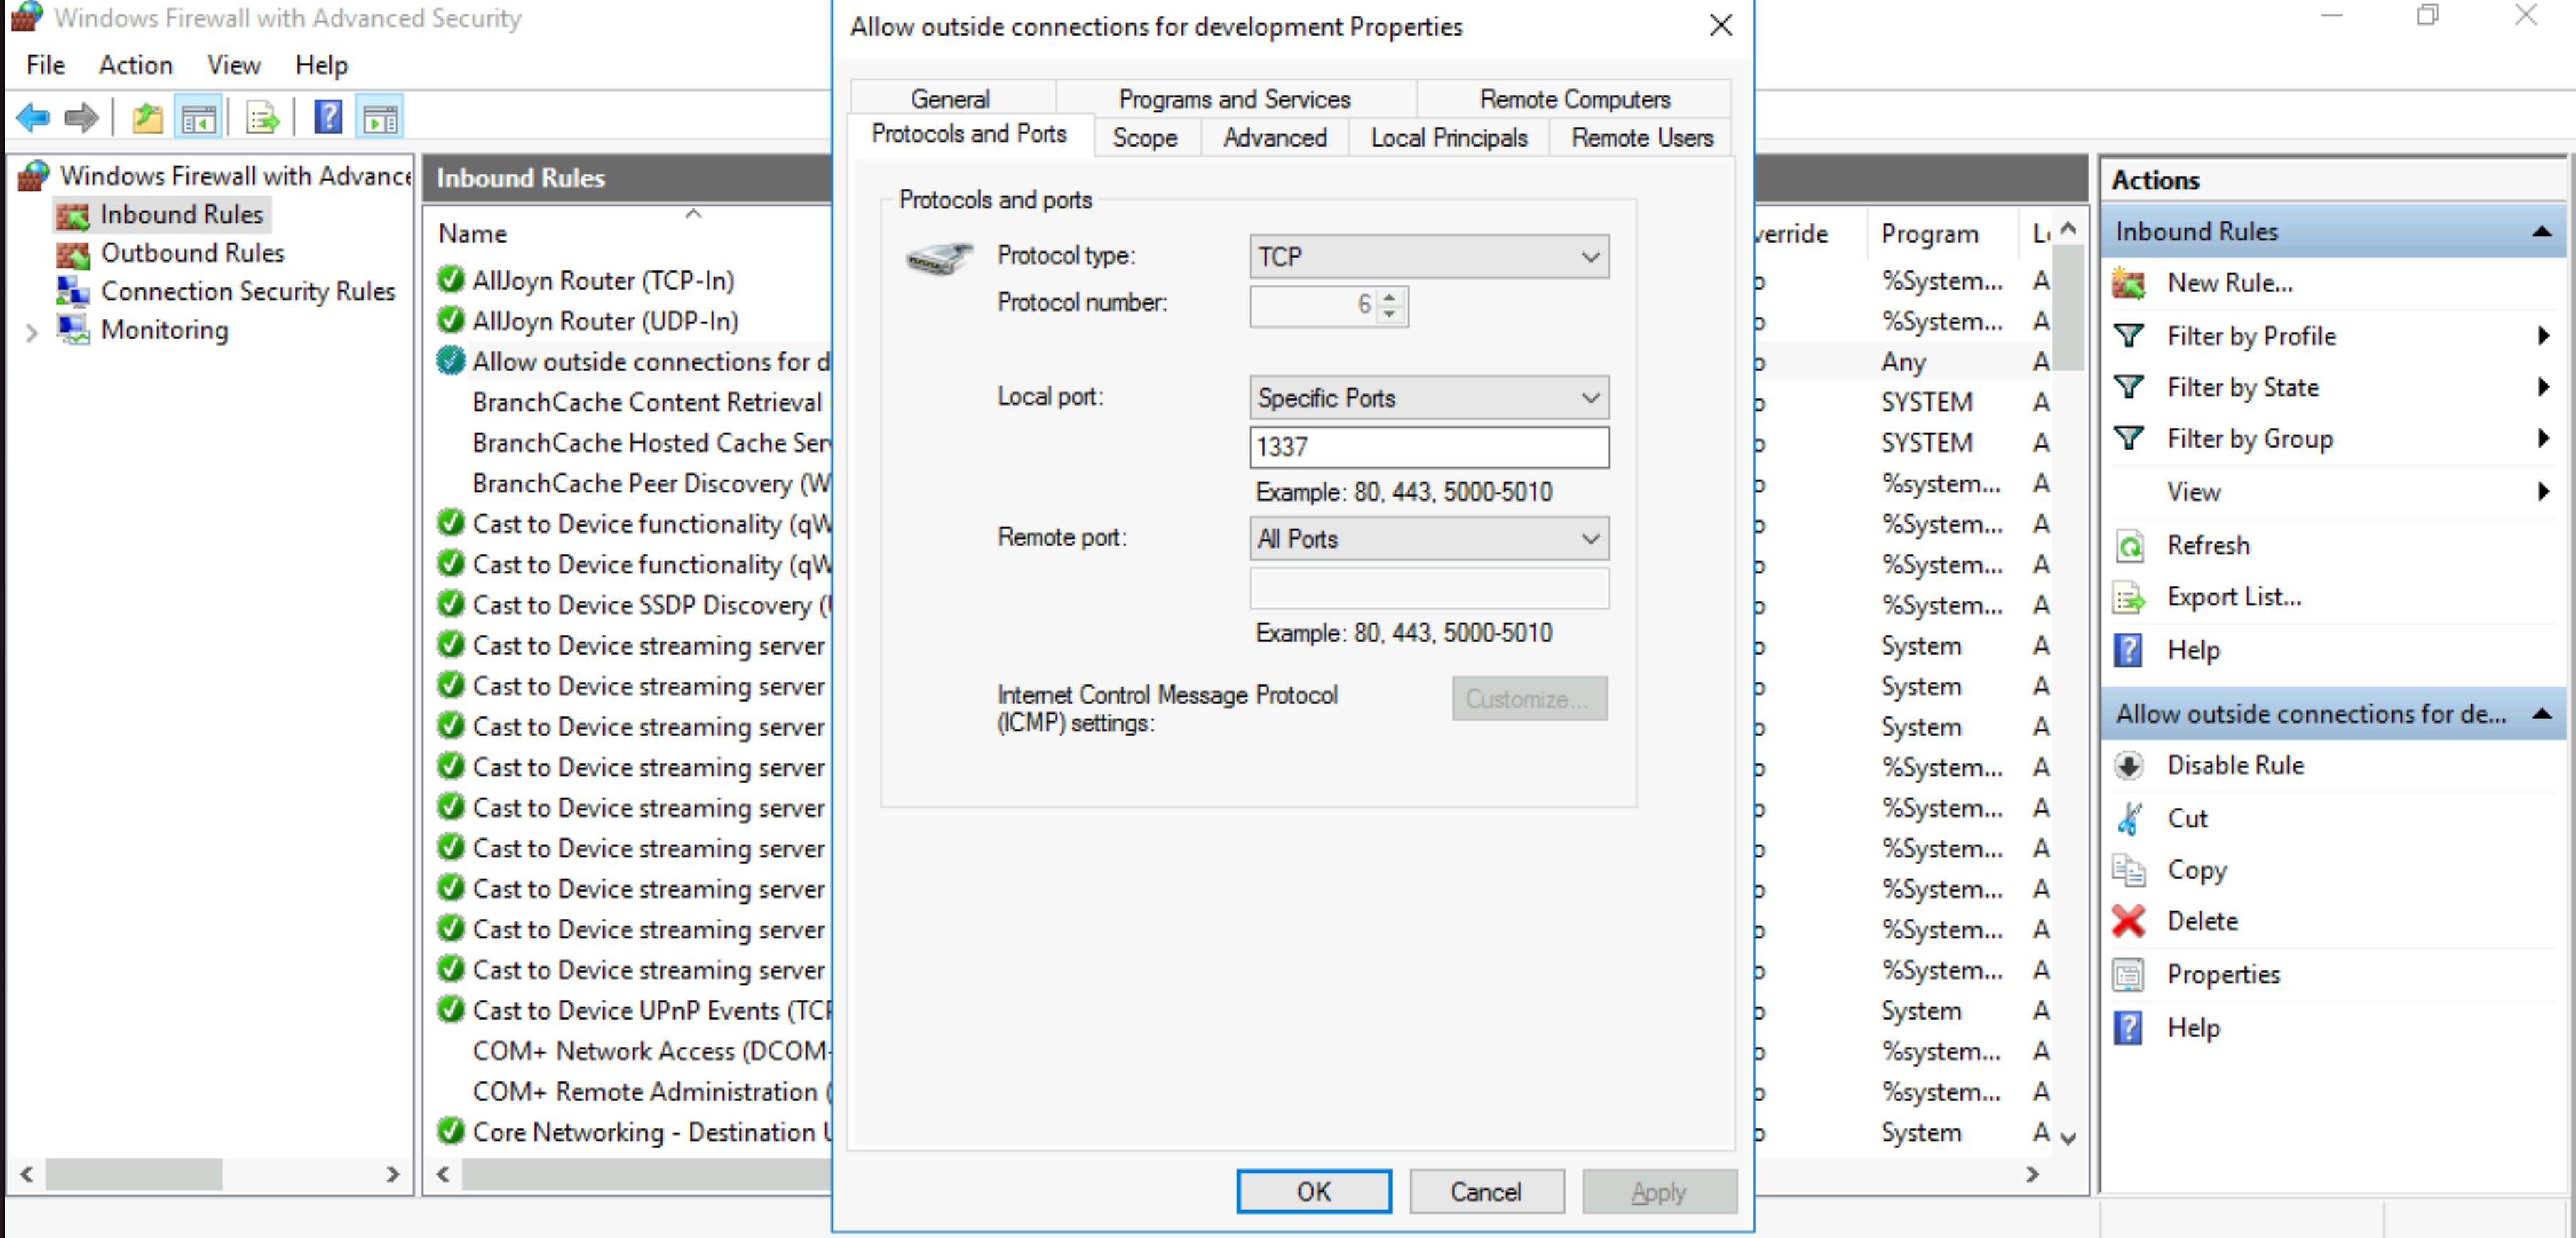Viewport: 2576px width, 1238px height.
Task: Click the New Rule... action link
Action: click(x=2230, y=284)
